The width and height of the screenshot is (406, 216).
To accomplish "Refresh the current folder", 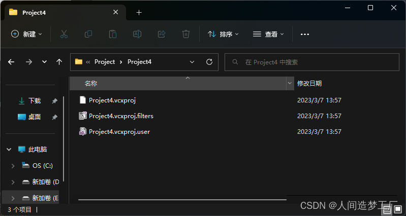I will coord(209,62).
